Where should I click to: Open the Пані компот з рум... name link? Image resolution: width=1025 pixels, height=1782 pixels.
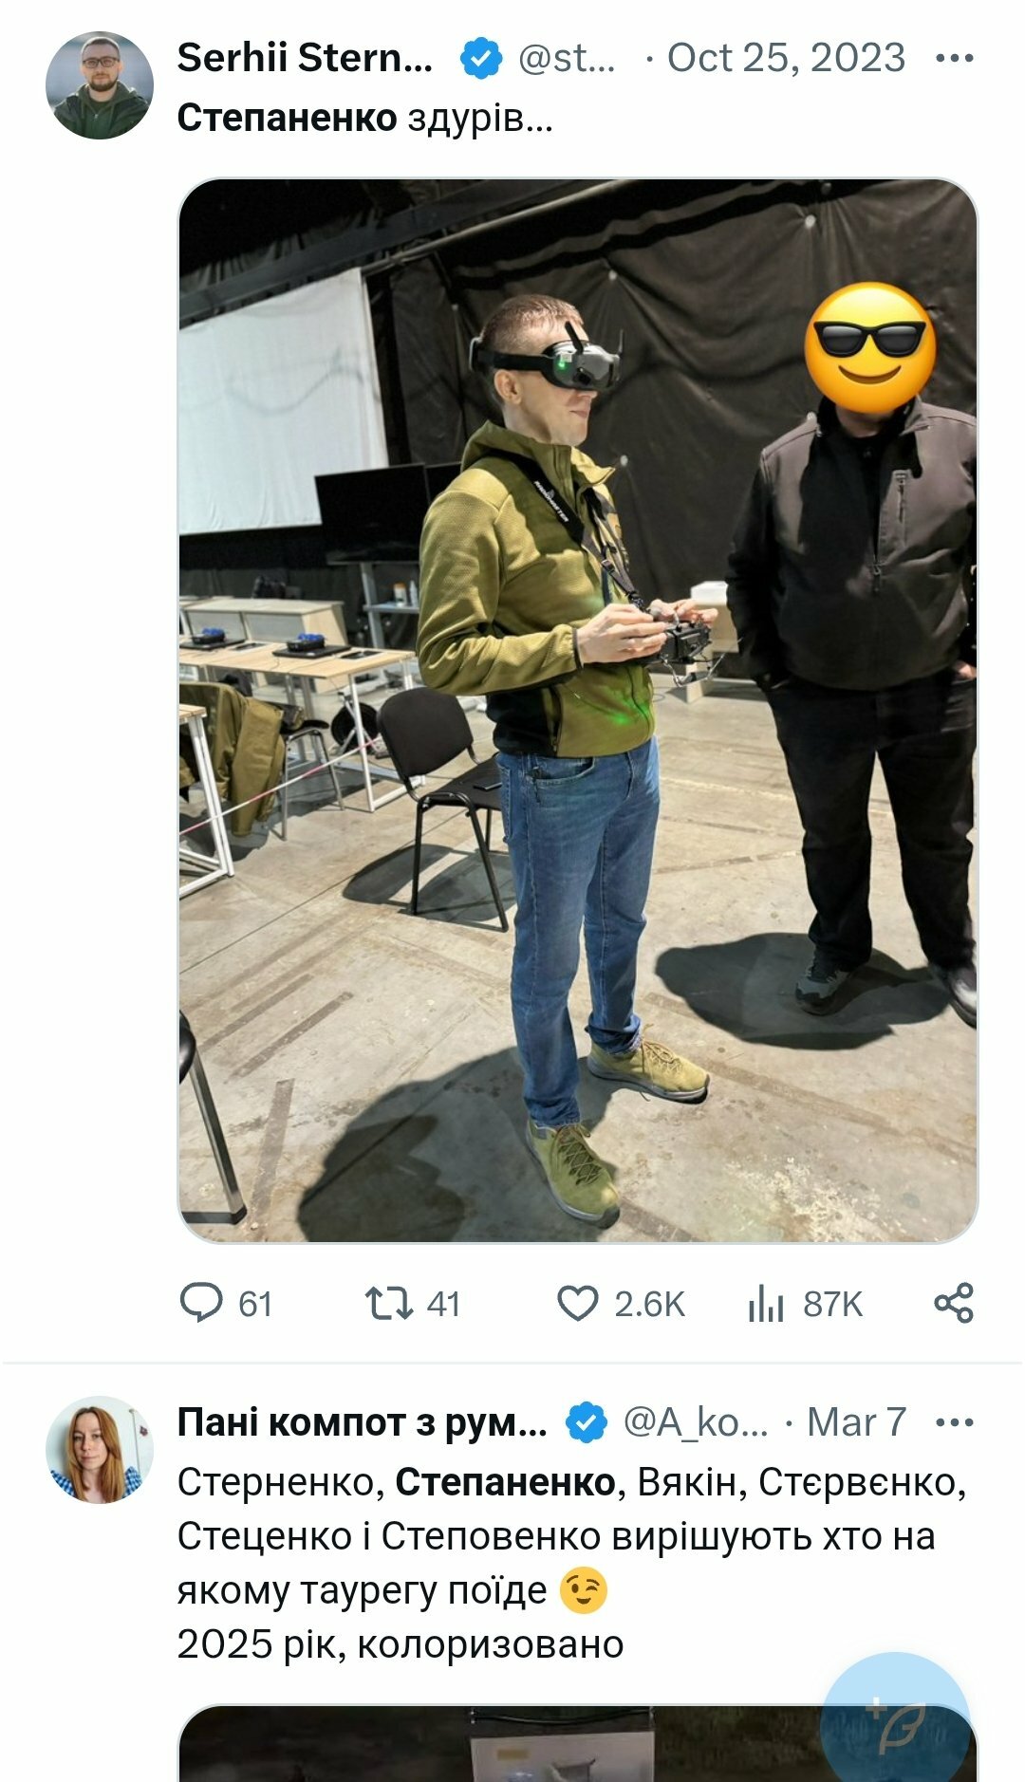pos(362,1422)
